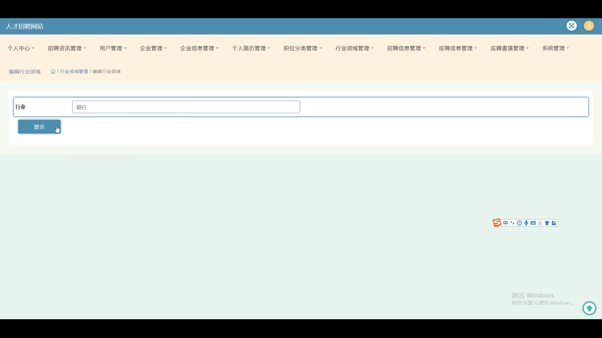Expand the 企业管理 menu
Image resolution: width=602 pixels, height=338 pixels.
(x=153, y=48)
